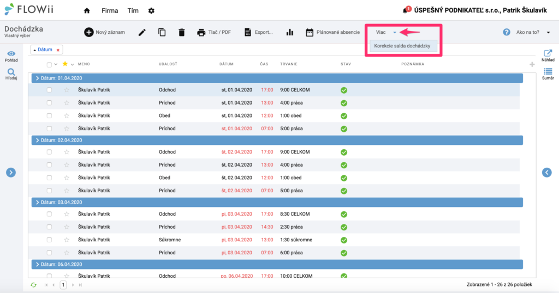Open the user account name at top right
Screen dimensions: 559x293
[x=480, y=11]
